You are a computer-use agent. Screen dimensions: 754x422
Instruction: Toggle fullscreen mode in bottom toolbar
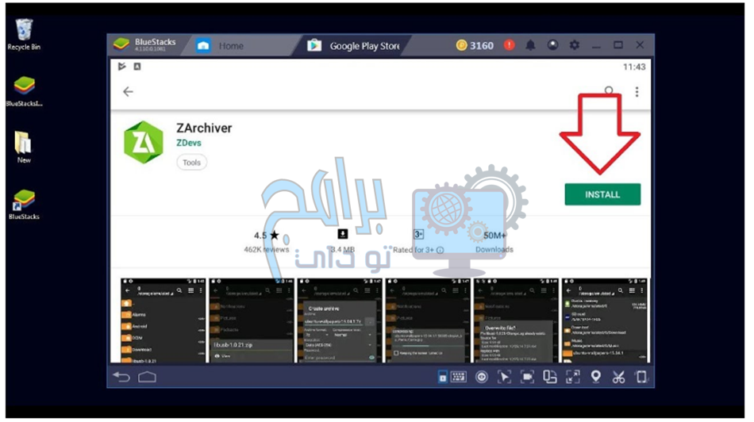click(572, 378)
